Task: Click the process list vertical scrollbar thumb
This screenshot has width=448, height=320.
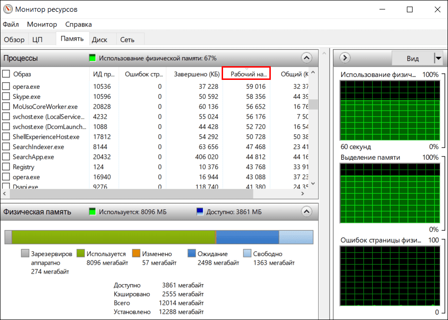Action: [313, 104]
